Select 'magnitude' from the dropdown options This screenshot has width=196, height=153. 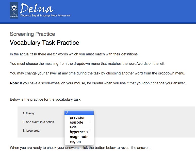(79, 137)
